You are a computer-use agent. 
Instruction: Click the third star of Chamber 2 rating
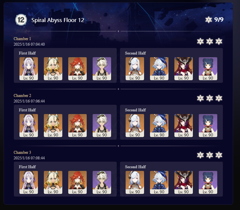219,98
